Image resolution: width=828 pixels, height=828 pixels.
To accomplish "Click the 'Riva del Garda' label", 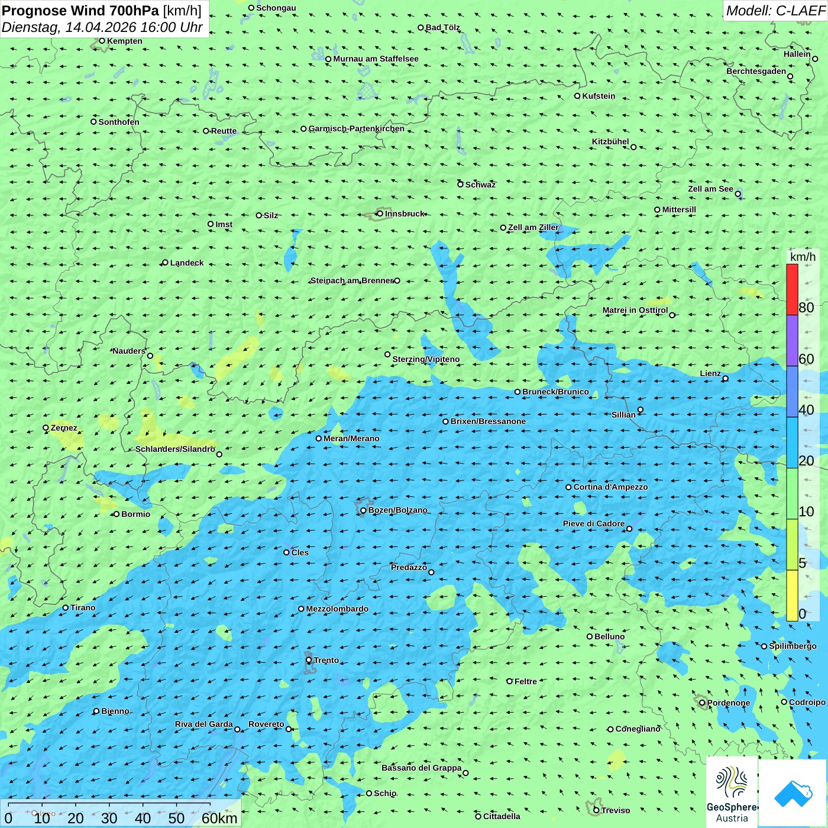I will click(x=204, y=724).
